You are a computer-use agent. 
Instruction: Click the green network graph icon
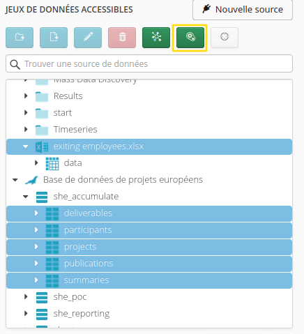(156, 38)
